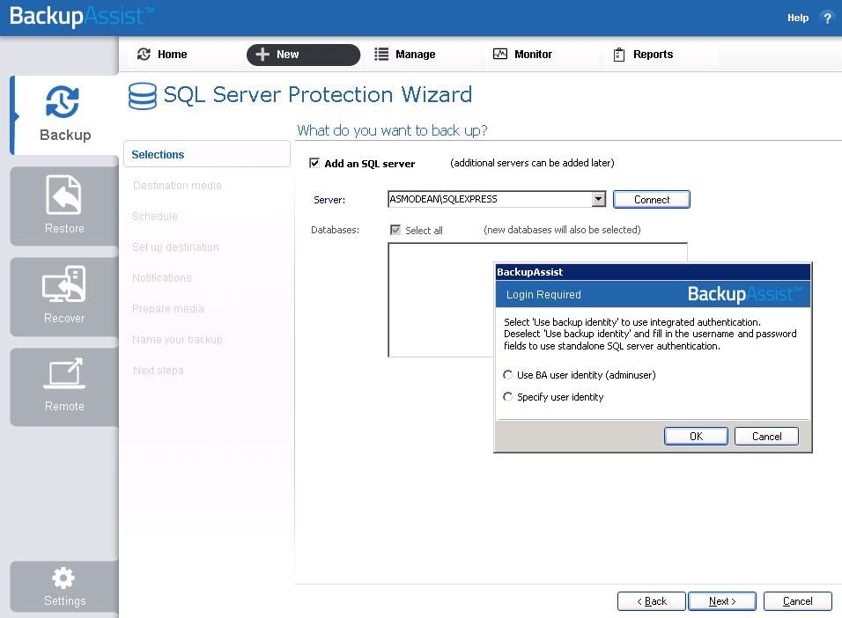Open the Help link in header

click(x=797, y=18)
